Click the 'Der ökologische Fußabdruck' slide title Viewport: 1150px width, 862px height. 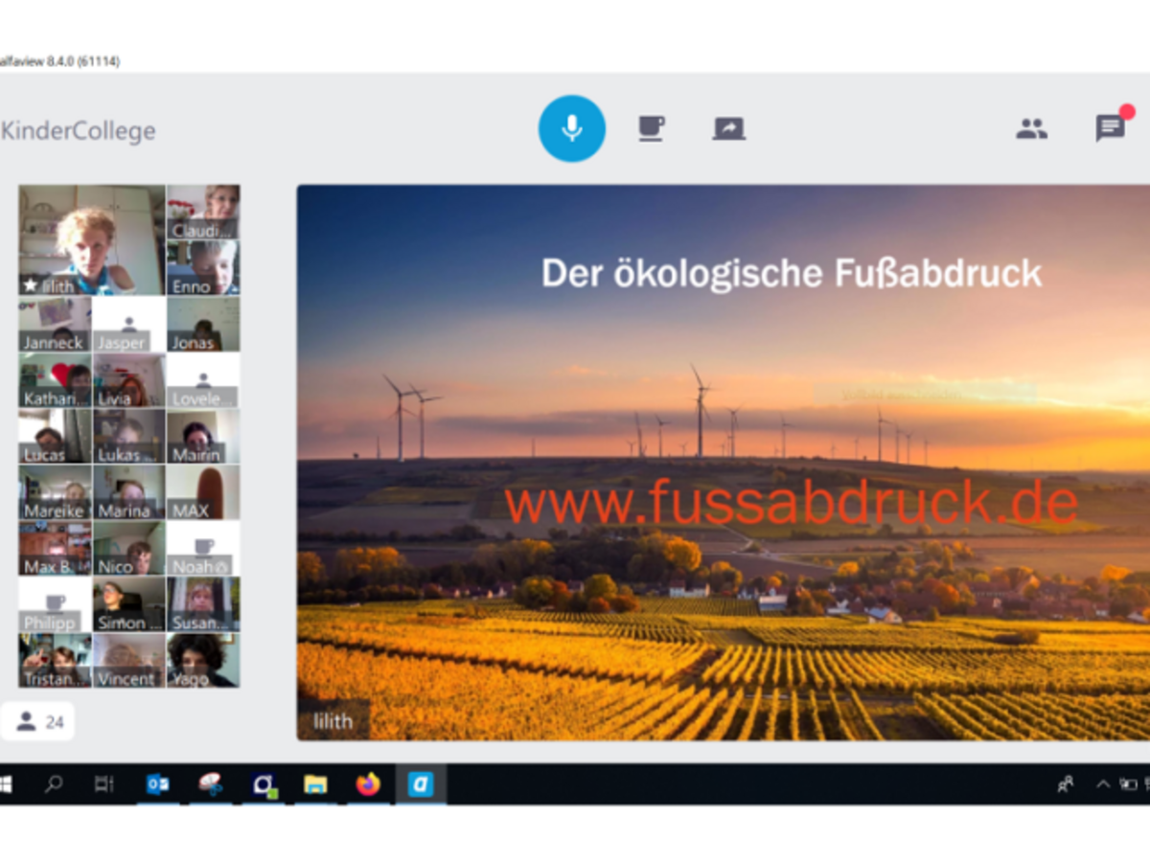click(x=792, y=273)
